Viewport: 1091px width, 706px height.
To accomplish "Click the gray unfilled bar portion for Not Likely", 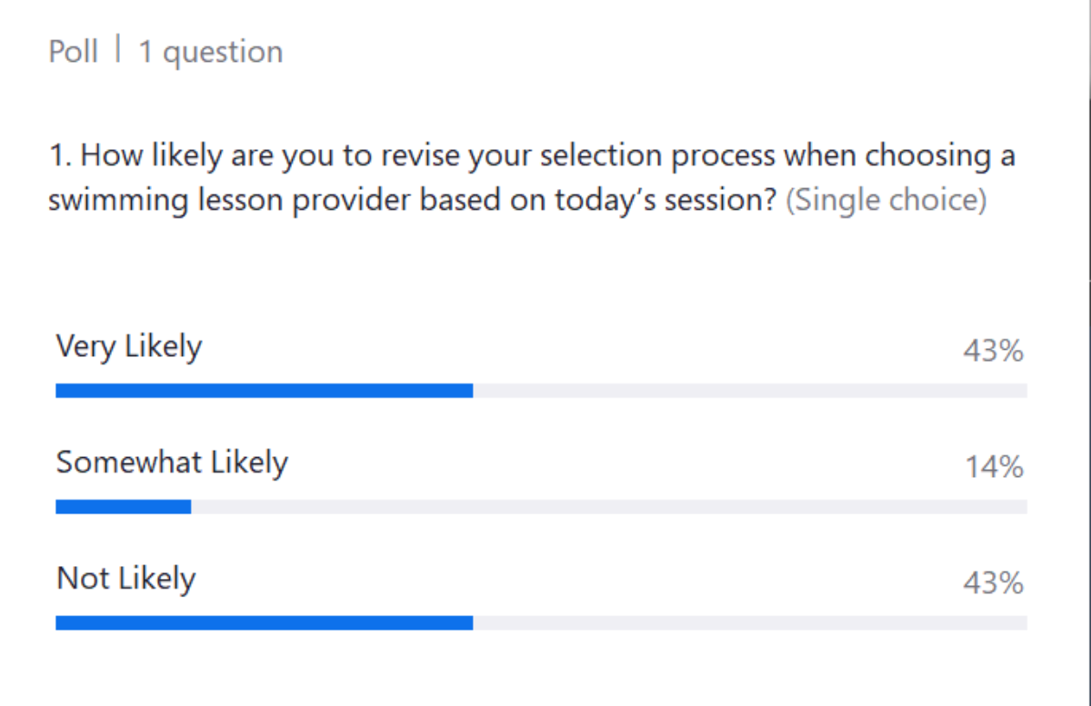I will [750, 622].
